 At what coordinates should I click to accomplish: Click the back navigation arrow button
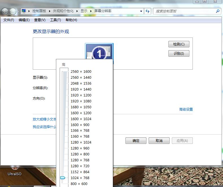[x=5, y=11]
